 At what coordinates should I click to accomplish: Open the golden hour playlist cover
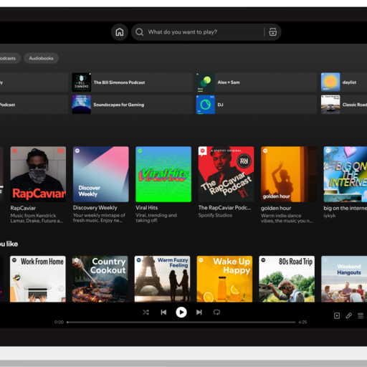pos(289,174)
